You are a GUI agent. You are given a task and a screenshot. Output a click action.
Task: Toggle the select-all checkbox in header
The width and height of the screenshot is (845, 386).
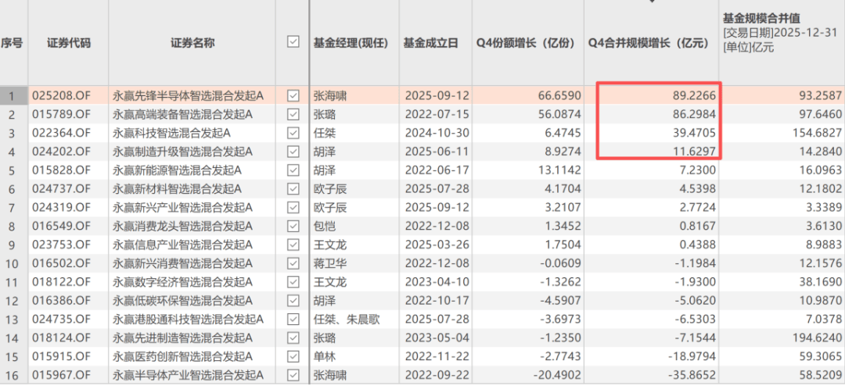click(293, 42)
